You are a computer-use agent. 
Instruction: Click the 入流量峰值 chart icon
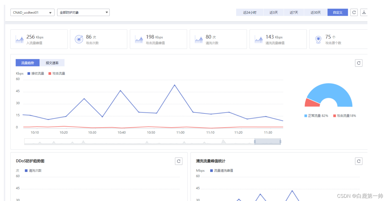tap(19, 39)
